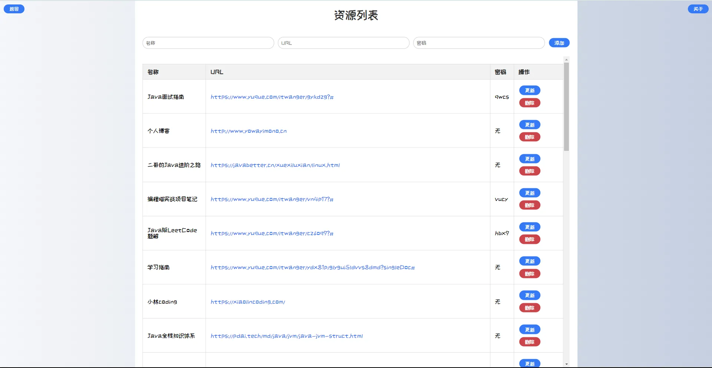Open the pdai.tech java-jvm-struct link

pos(286,336)
